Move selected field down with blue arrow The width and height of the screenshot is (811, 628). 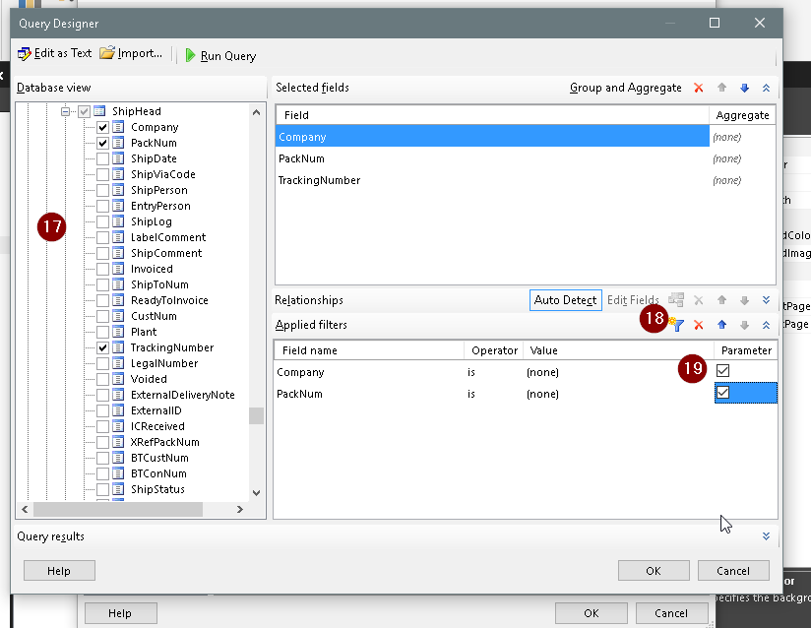point(744,88)
